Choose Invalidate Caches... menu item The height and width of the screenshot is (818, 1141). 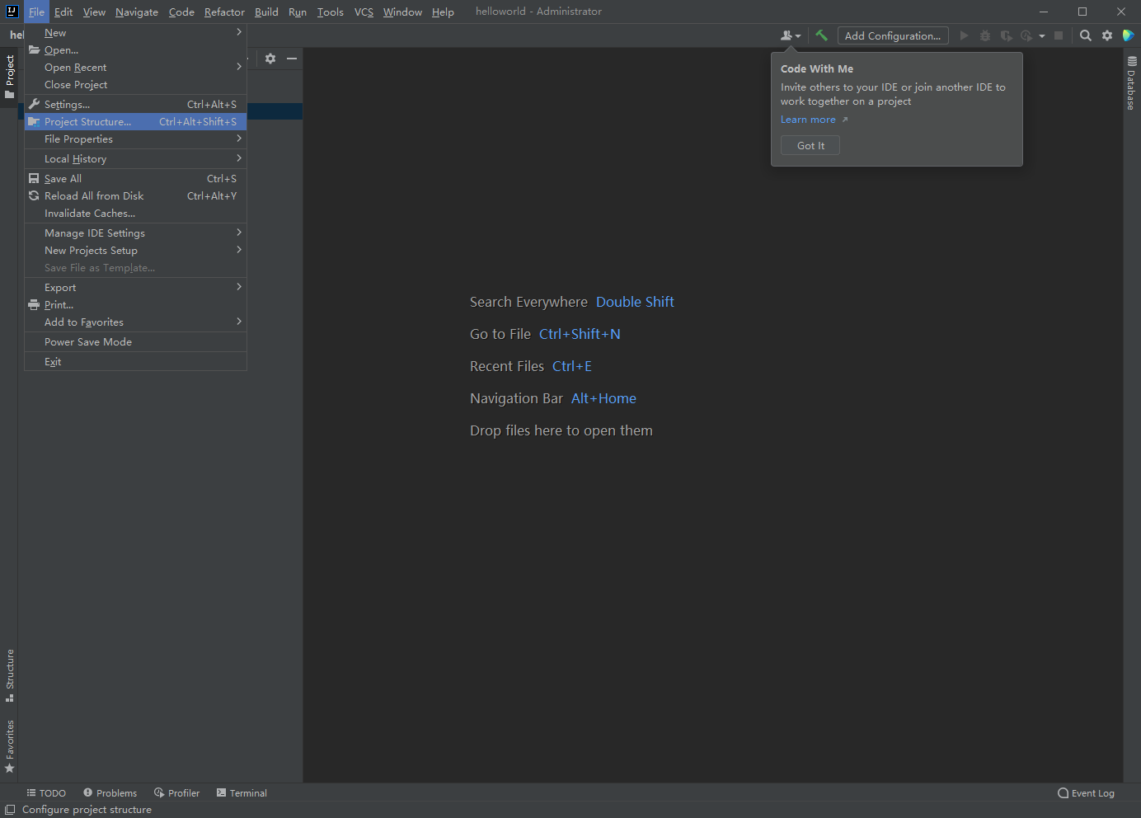click(x=135, y=214)
